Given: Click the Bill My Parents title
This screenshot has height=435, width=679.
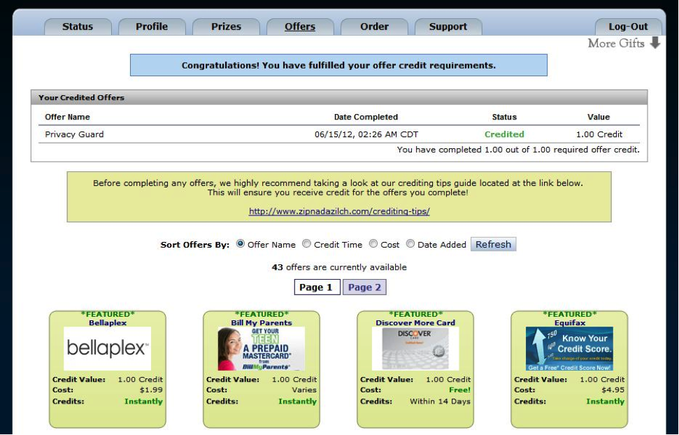Looking at the screenshot, I should pyautogui.click(x=262, y=323).
